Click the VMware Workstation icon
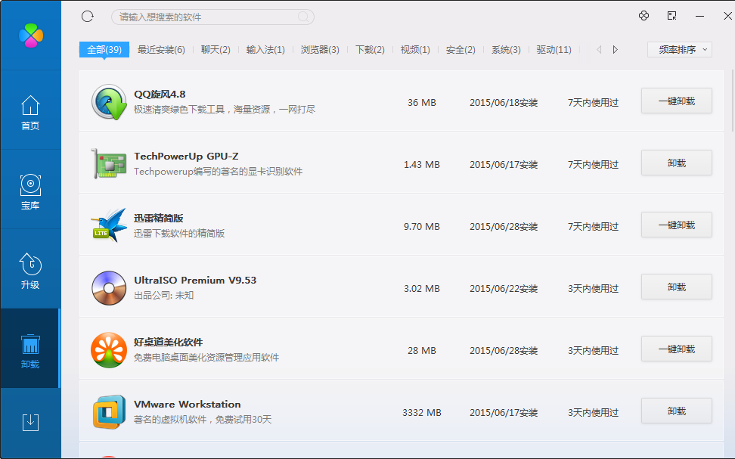 coord(109,412)
